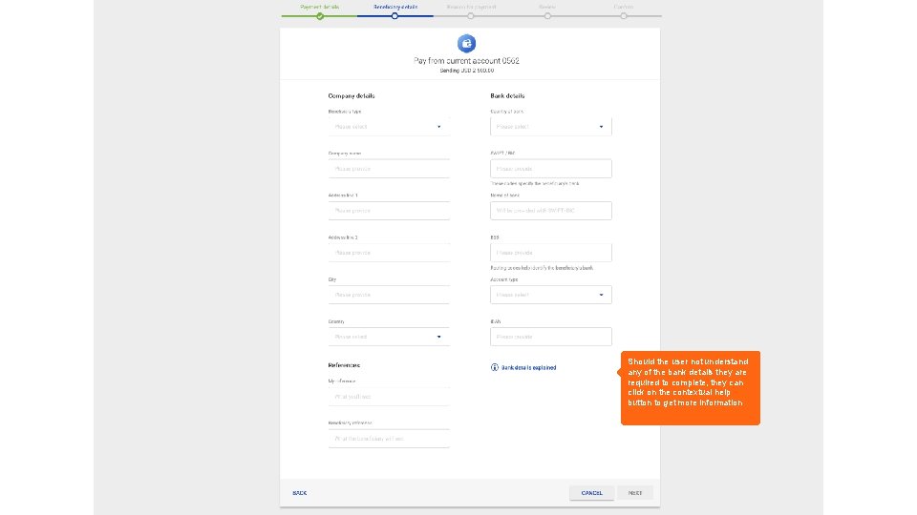
Task: Select the City input field
Action: (389, 295)
